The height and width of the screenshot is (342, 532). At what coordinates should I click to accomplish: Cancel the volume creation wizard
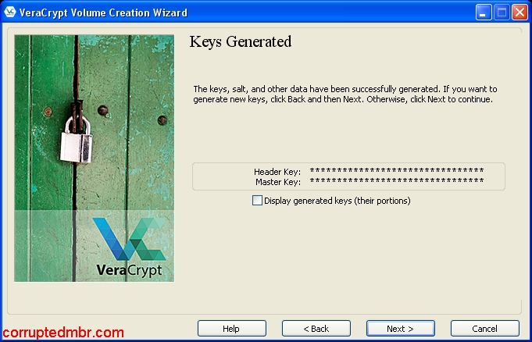[x=485, y=329]
